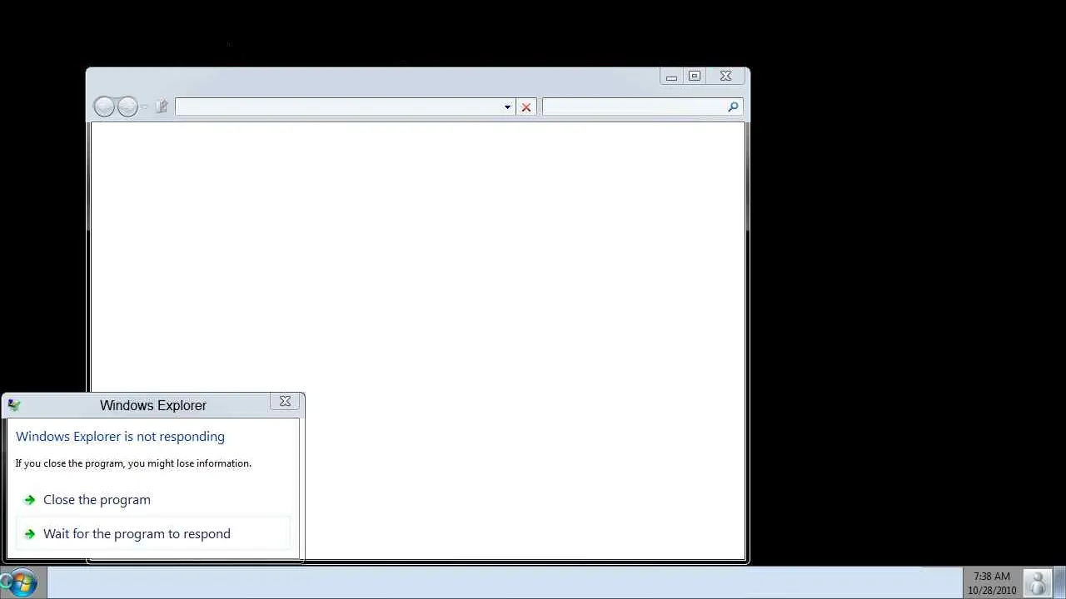Image resolution: width=1066 pixels, height=599 pixels.
Task: Click the person icon in the system tray
Action: (1038, 582)
